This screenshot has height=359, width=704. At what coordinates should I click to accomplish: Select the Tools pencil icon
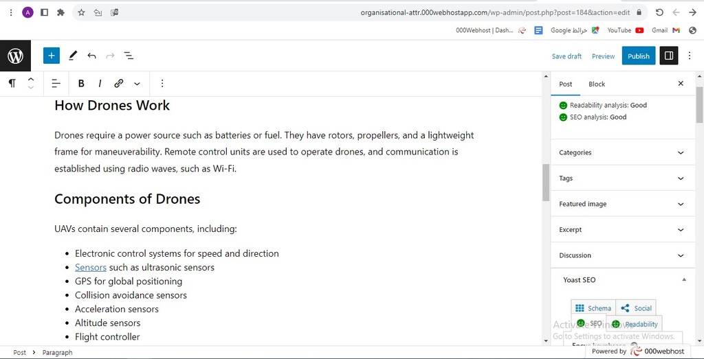point(73,56)
